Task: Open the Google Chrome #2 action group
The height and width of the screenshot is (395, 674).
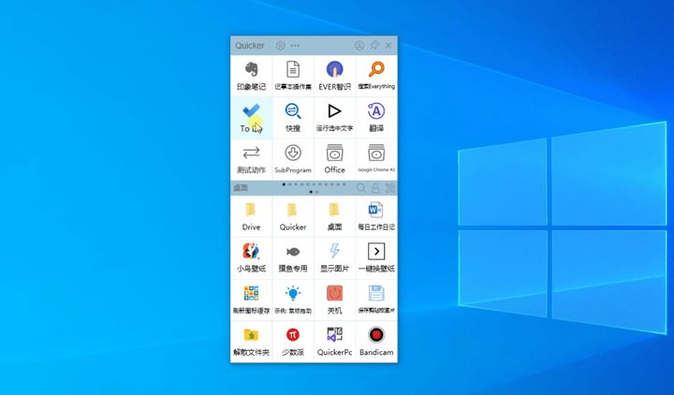Action: [x=376, y=159]
